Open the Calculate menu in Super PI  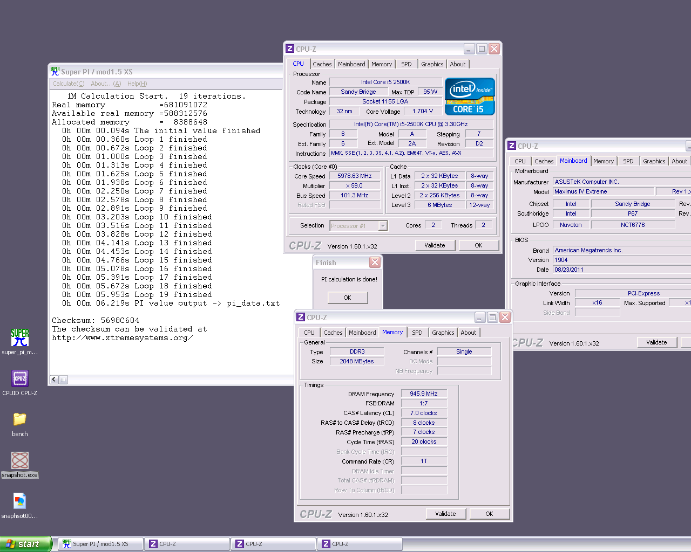pyautogui.click(x=68, y=84)
